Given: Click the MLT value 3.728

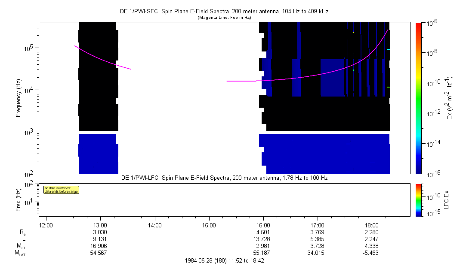Looking at the screenshot, I should [317, 246].
